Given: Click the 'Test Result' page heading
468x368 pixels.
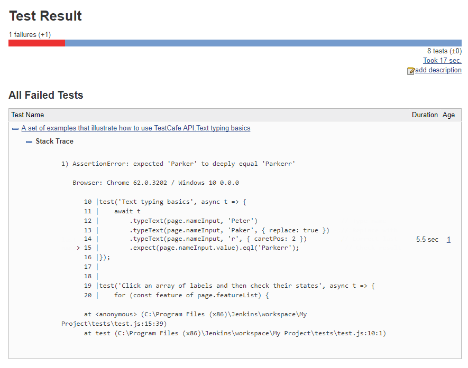Looking at the screenshot, I should (45, 16).
